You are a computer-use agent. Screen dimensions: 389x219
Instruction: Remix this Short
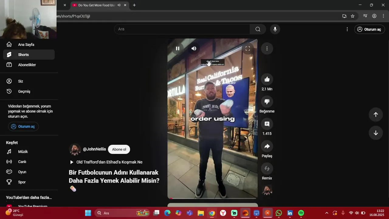pyautogui.click(x=267, y=169)
